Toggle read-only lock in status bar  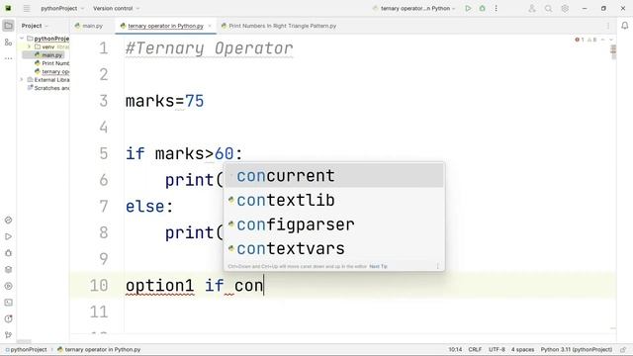point(623,349)
